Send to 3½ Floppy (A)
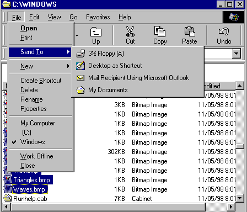Image resolution: width=247 pixels, height=212 pixels. click(138, 54)
